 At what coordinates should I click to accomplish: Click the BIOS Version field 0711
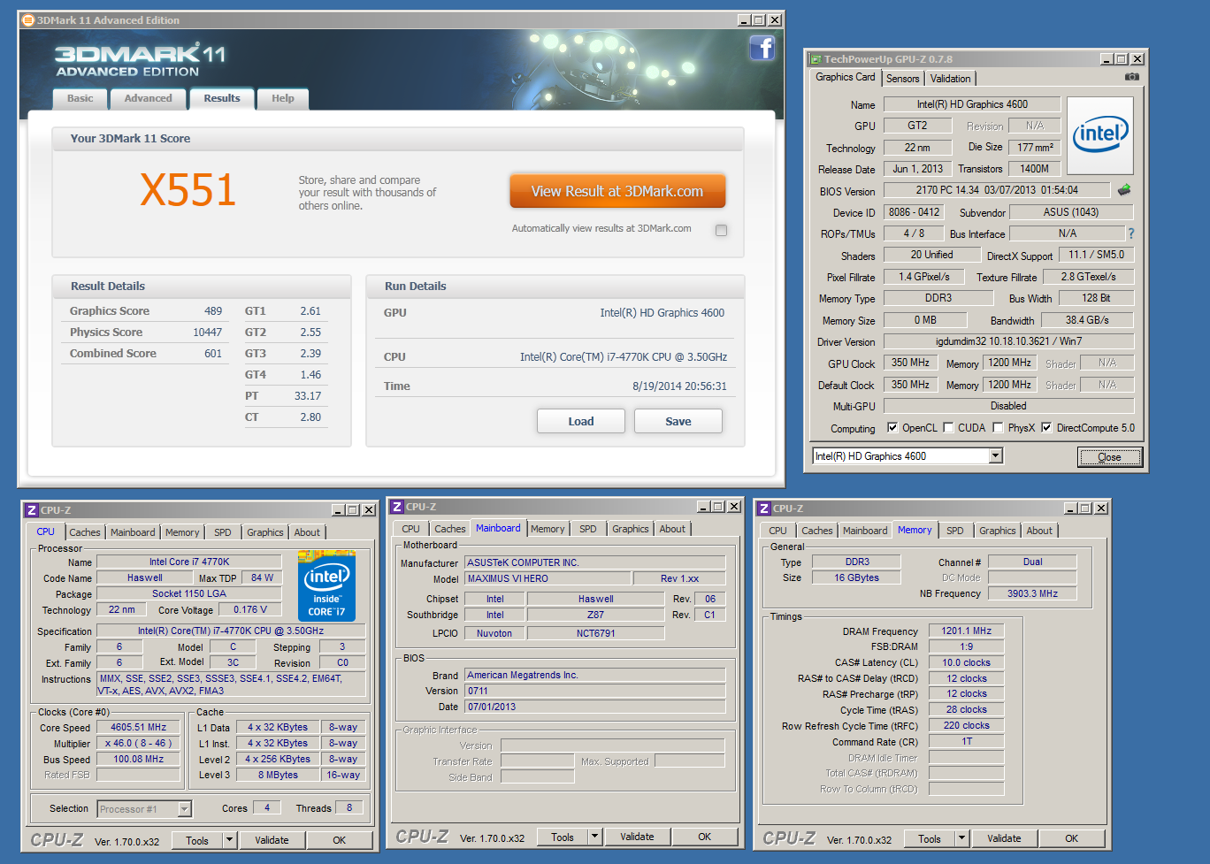point(595,691)
